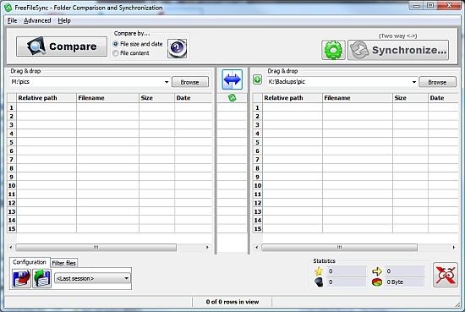Load configuration from file icon
This screenshot has height=312, width=465.
[x=41, y=278]
